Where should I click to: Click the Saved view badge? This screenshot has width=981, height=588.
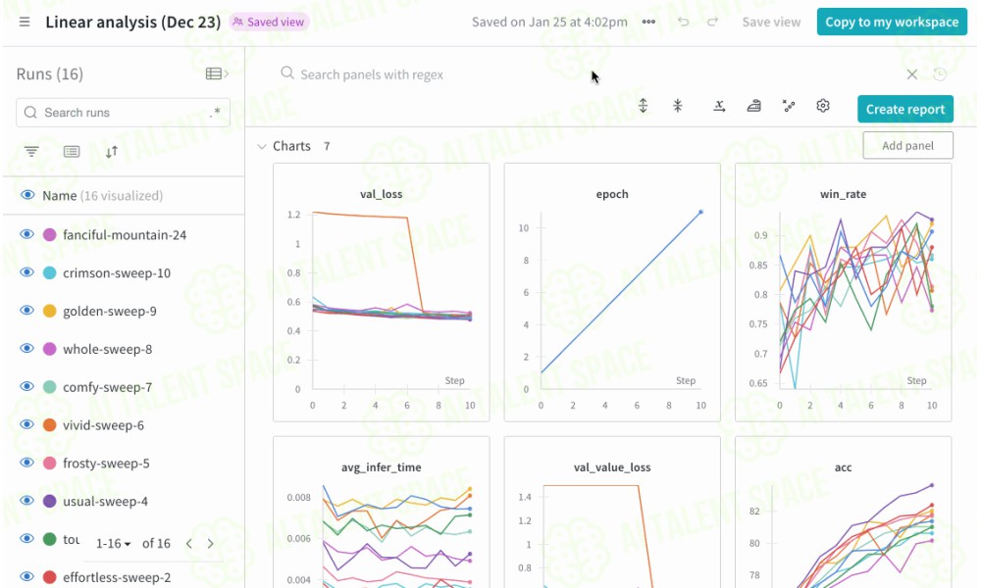click(269, 22)
